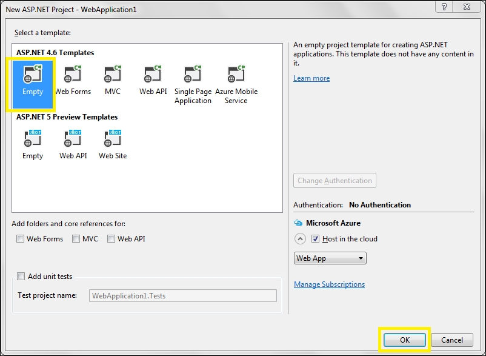Select the ASP.NET 5 Web Site template
Screen dimensions: 486x356
113,144
